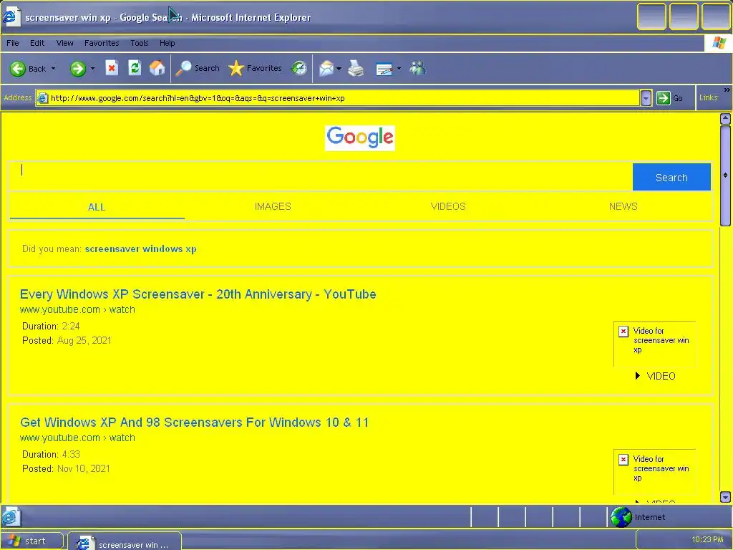Stop page loading with red X icon

coord(111,68)
